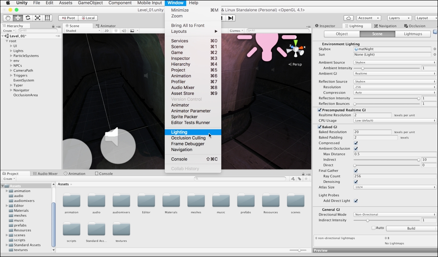Click search by type icon in Project

pos(293,179)
